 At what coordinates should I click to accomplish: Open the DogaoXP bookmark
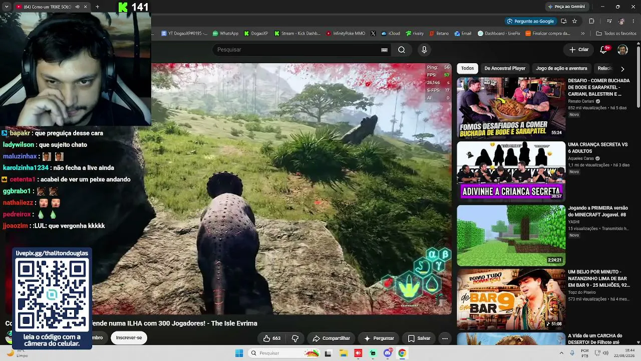pos(256,34)
